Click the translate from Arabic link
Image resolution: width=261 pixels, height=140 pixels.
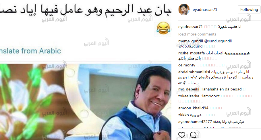tap(30, 51)
